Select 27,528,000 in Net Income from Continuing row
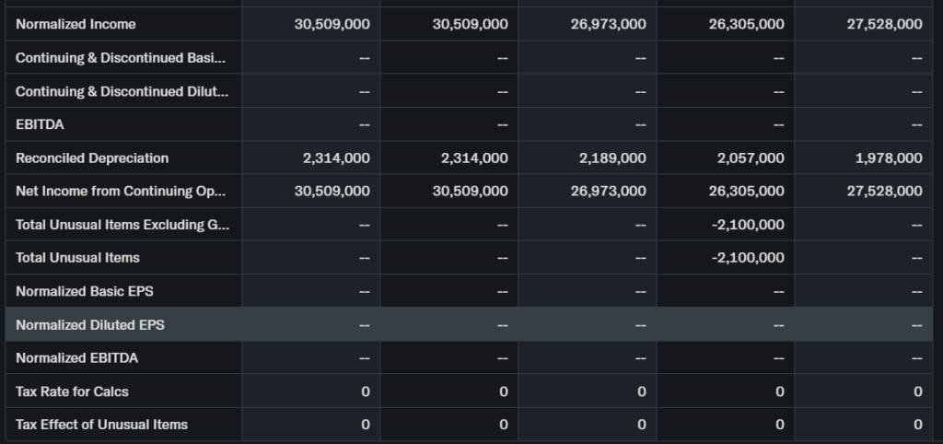Image resolution: width=943 pixels, height=444 pixels. click(884, 191)
